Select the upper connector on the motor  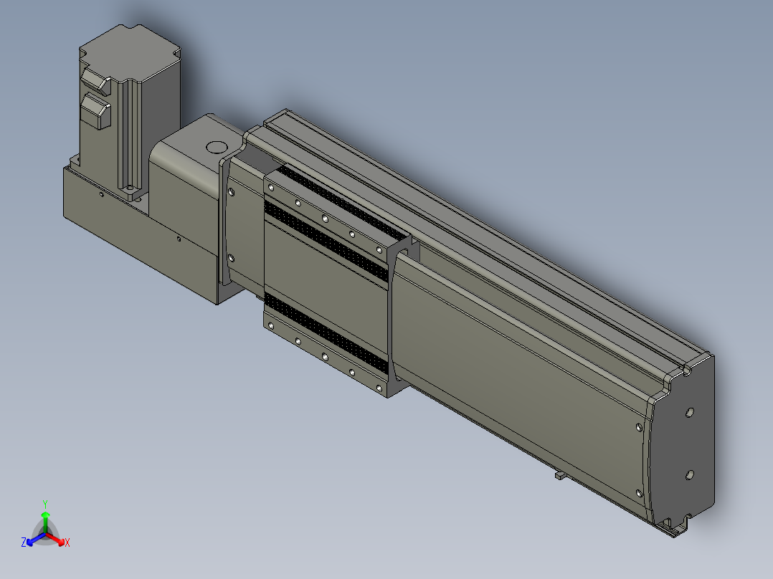tap(96, 81)
